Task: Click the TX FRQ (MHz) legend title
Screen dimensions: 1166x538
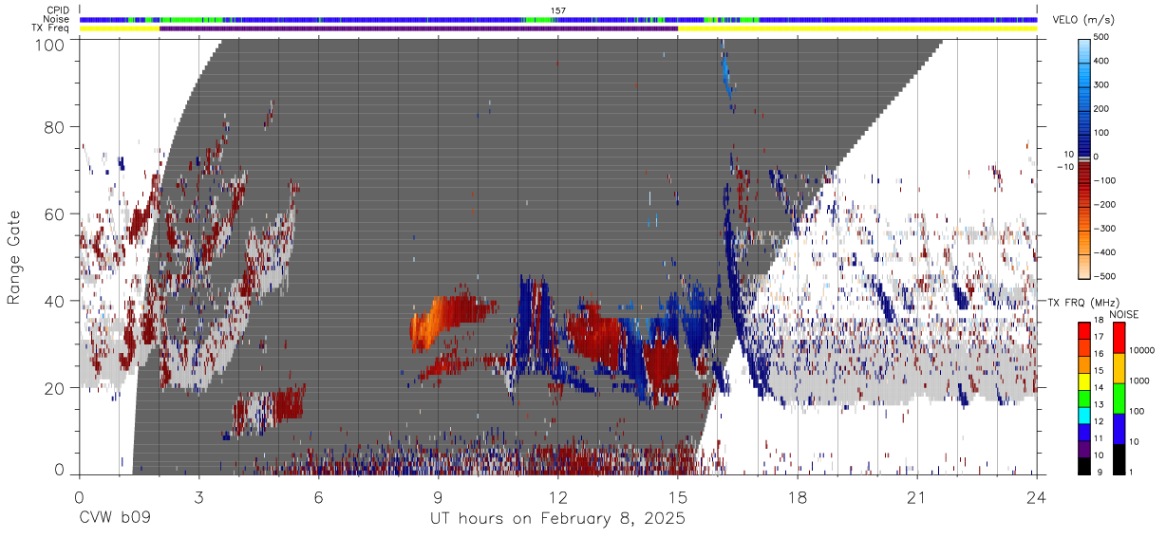Action: tap(1084, 303)
